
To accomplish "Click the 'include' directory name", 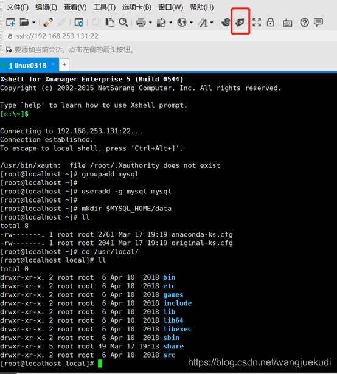I will 178,303.
